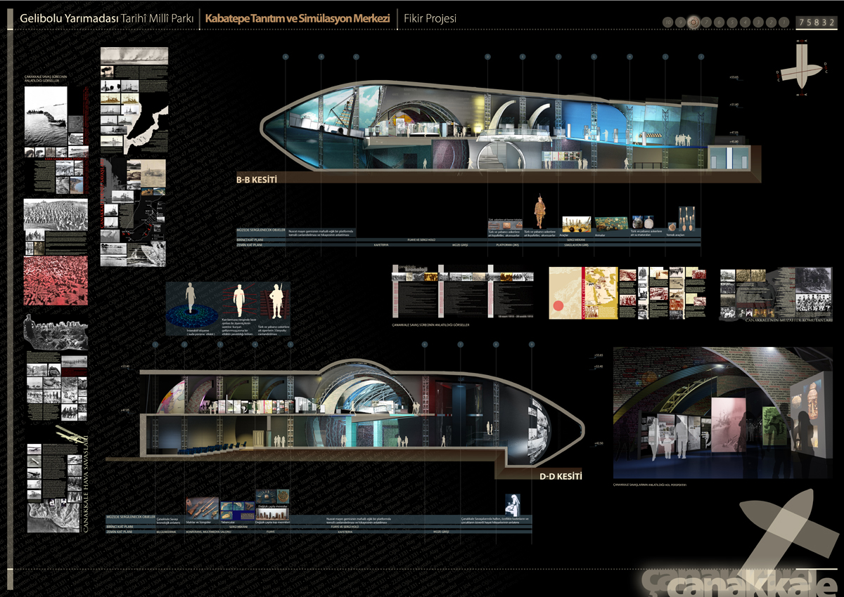Click the sheet number 5 circle
Image resolution: width=844 pixels, height=597 pixels.
(x=732, y=22)
